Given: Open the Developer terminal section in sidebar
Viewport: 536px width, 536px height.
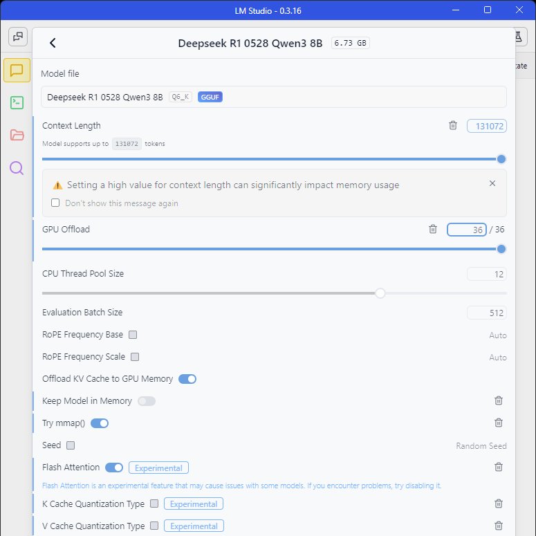Looking at the screenshot, I should 17,102.
